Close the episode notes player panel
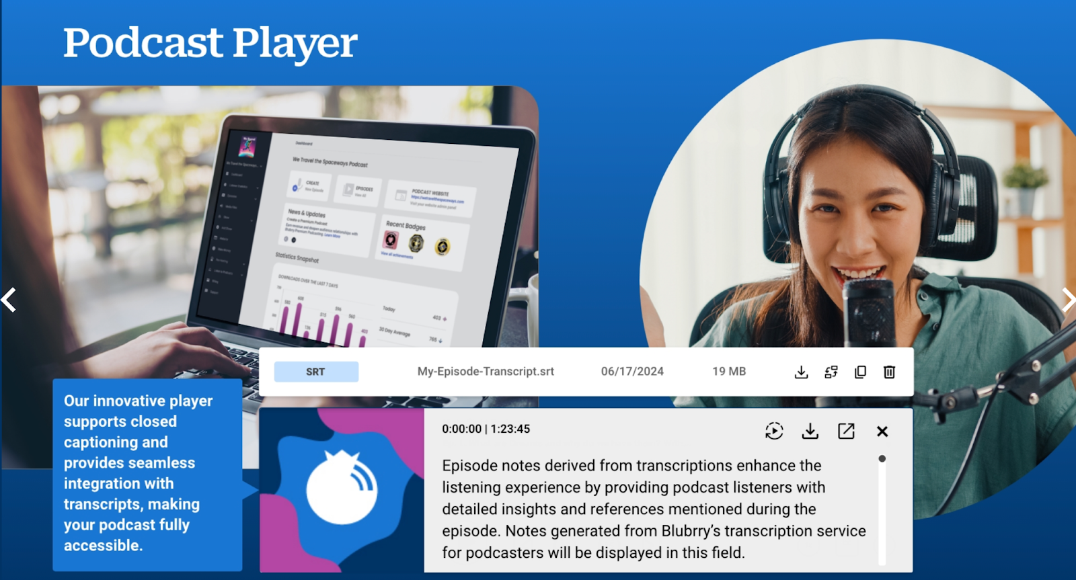 click(882, 431)
